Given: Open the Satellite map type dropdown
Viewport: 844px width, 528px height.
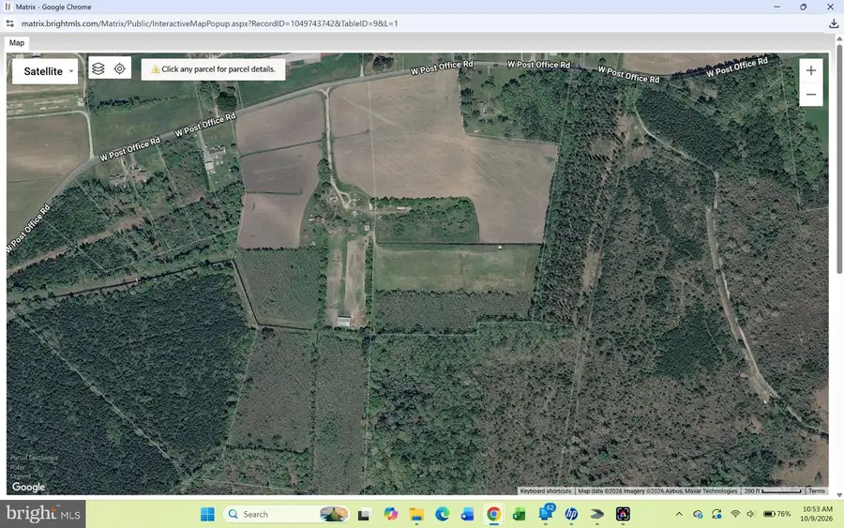Looking at the screenshot, I should pyautogui.click(x=45, y=71).
